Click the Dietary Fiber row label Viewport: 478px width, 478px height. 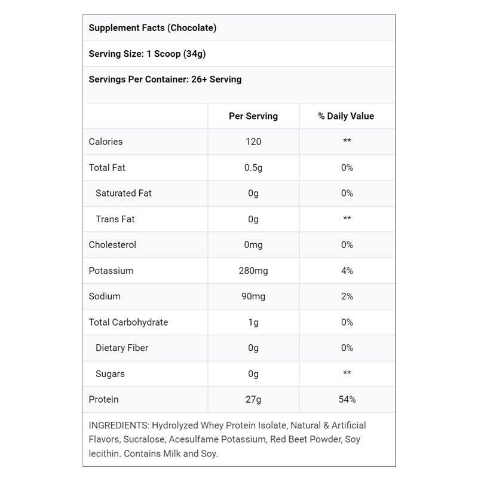tap(122, 348)
